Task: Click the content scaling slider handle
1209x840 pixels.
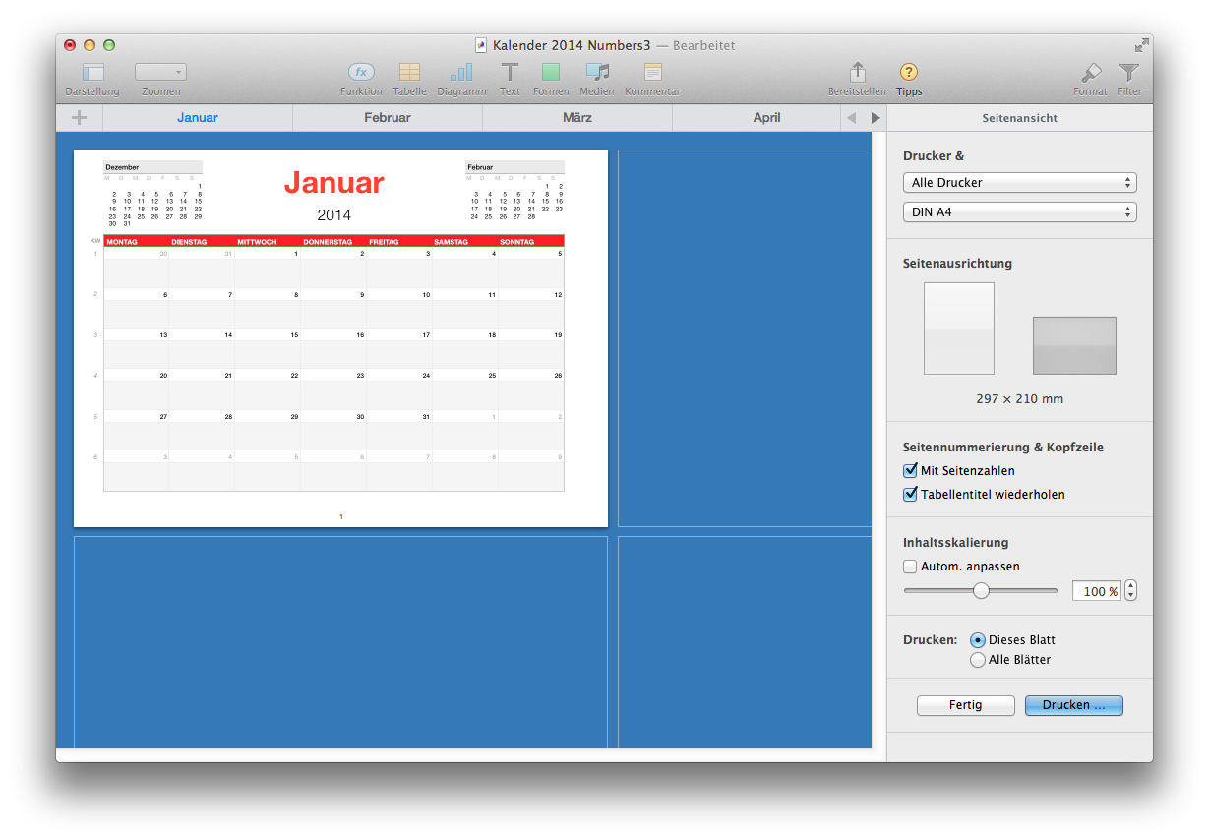Action: [981, 591]
